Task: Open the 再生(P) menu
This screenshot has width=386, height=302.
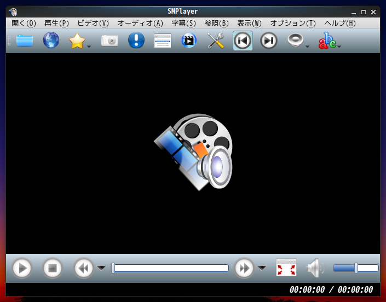Action: coord(56,24)
